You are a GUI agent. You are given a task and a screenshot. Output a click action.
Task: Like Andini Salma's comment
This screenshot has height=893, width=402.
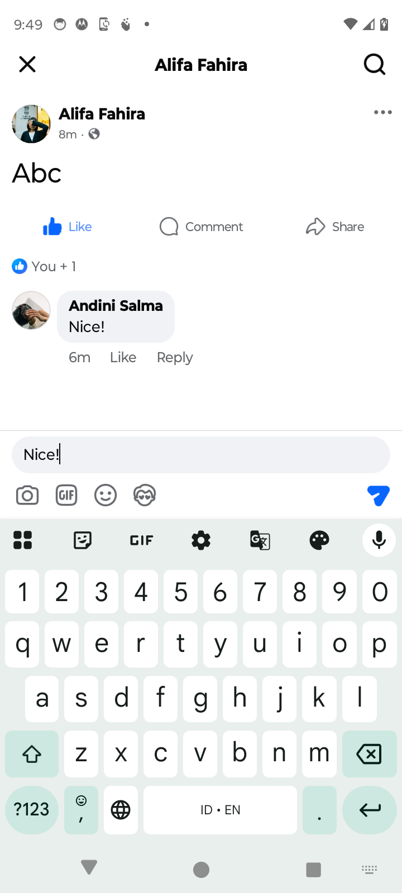pyautogui.click(x=123, y=357)
